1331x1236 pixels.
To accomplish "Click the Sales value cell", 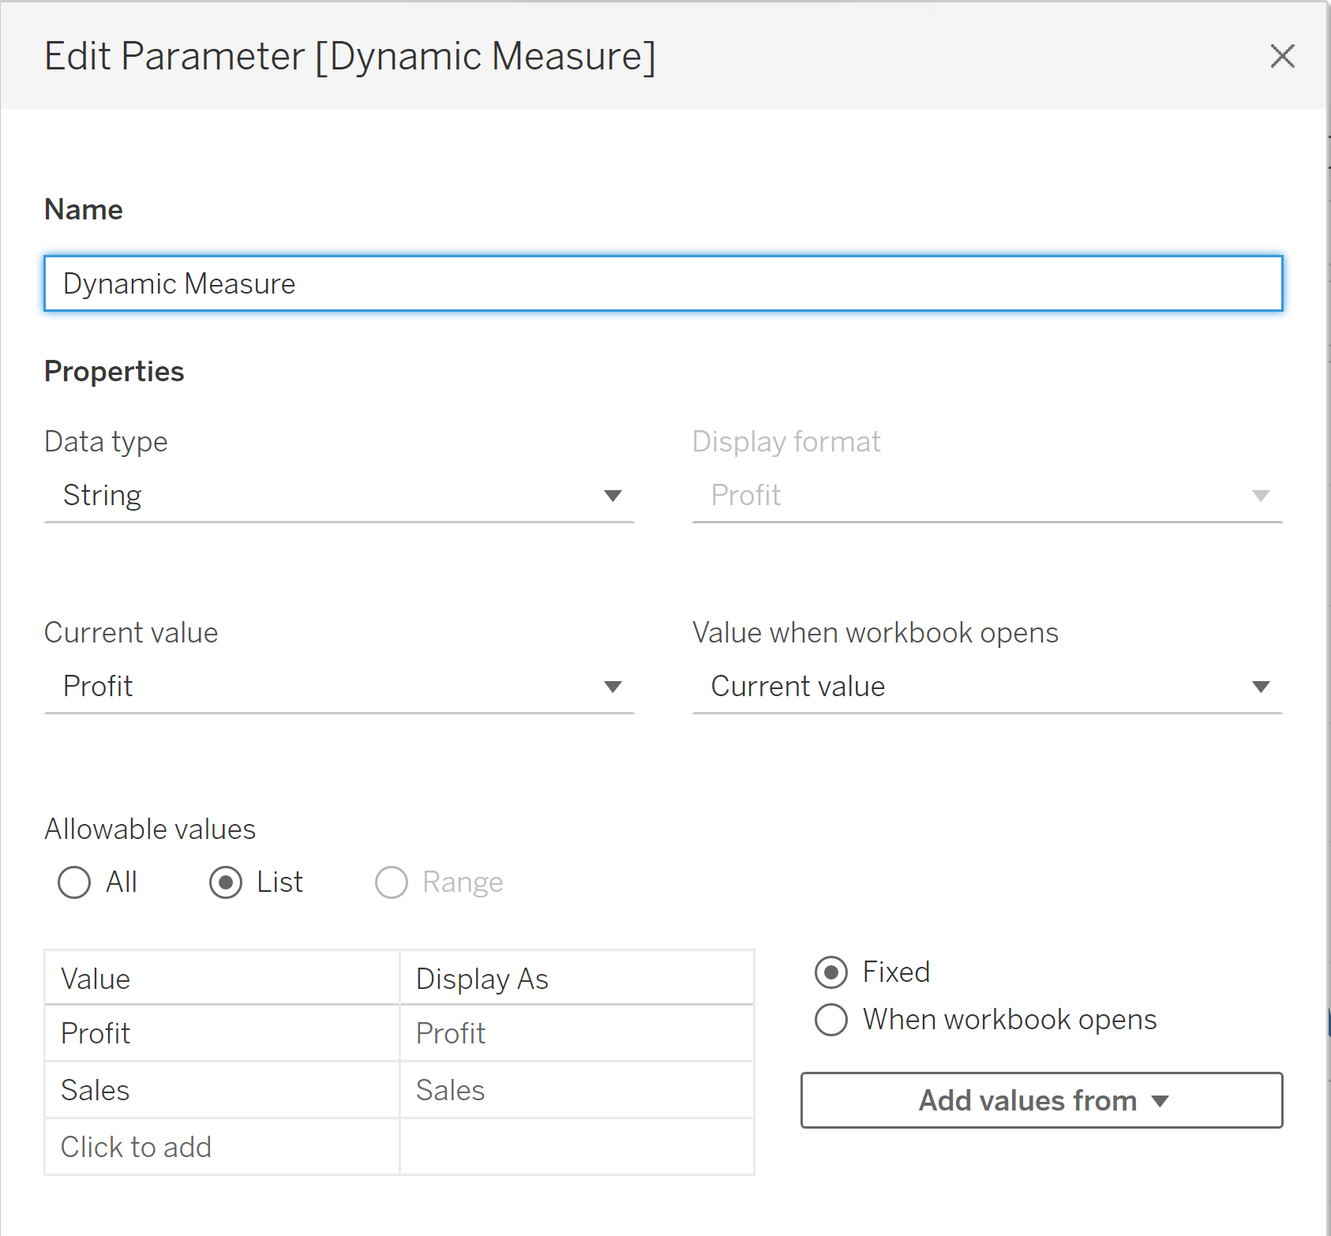I will tap(222, 1090).
